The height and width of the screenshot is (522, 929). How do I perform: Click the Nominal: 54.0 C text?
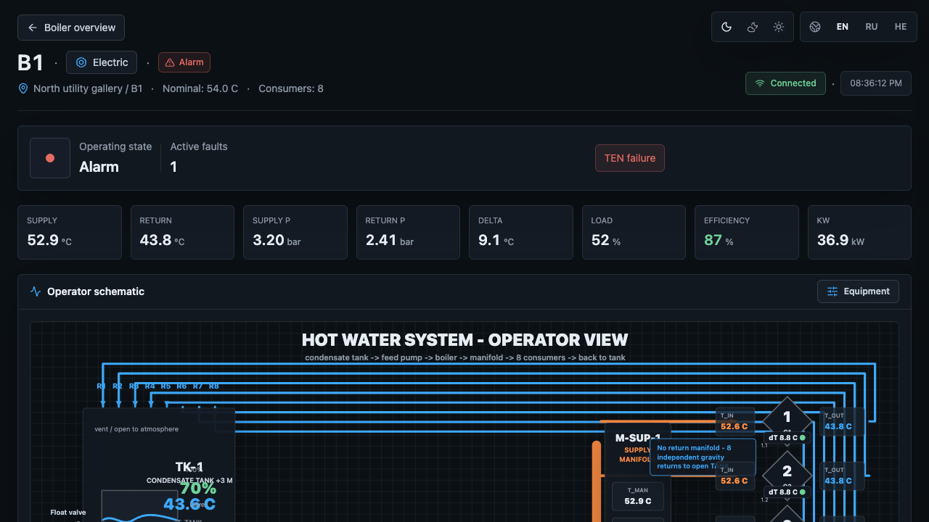pyautogui.click(x=200, y=88)
